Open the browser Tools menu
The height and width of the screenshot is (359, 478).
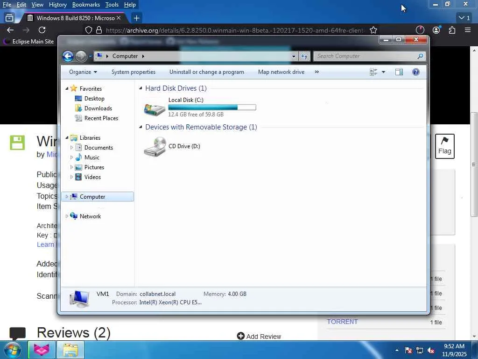click(x=112, y=5)
